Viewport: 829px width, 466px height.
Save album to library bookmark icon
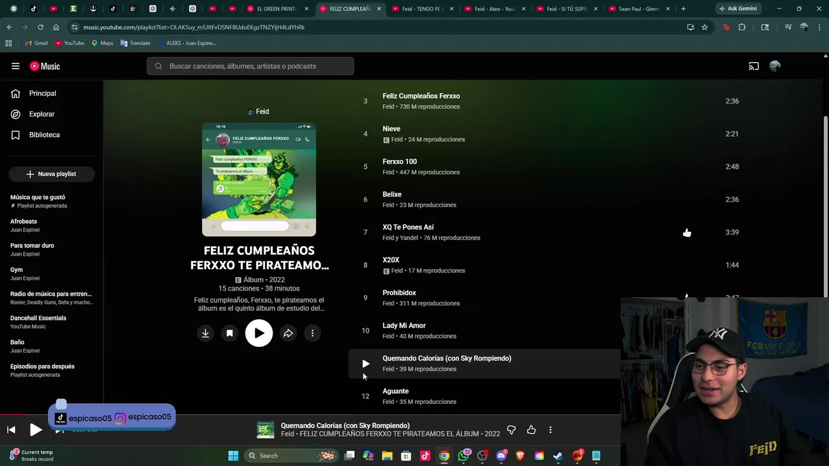coord(229,333)
